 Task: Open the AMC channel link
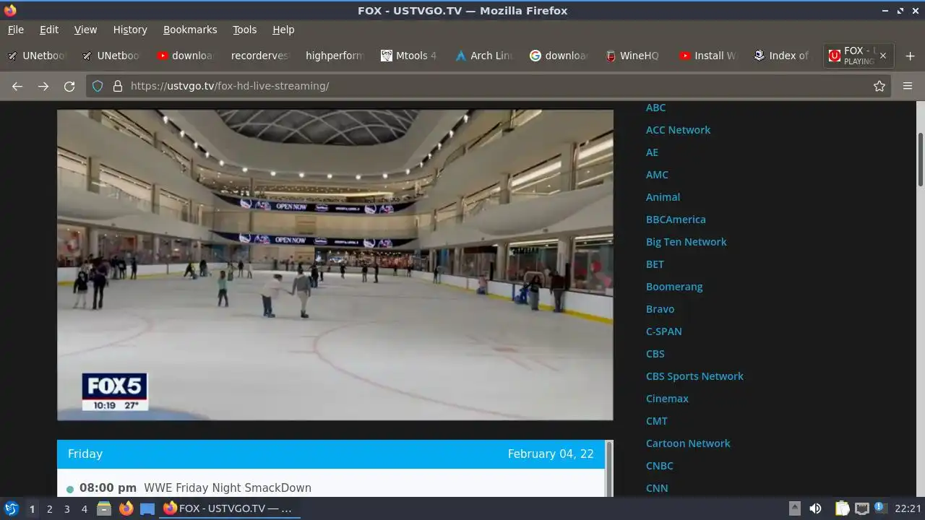(x=657, y=175)
